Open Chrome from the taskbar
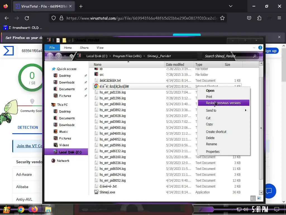286x215 pixels. 21,209
